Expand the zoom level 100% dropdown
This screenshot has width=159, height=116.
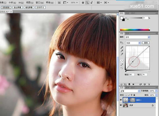point(74,3)
